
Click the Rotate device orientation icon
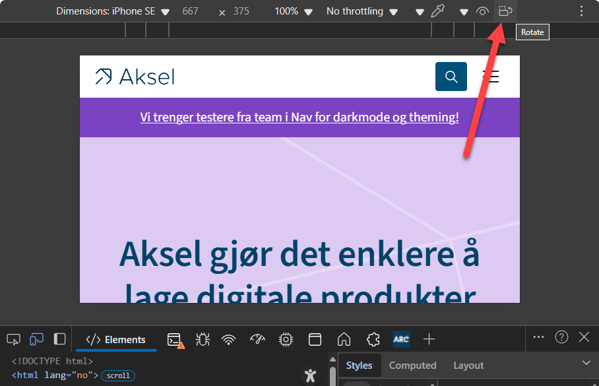[505, 11]
